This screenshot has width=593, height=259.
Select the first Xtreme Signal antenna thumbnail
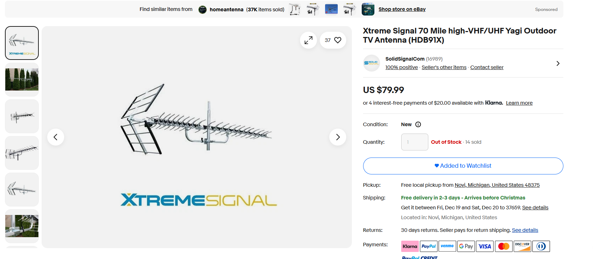22,43
